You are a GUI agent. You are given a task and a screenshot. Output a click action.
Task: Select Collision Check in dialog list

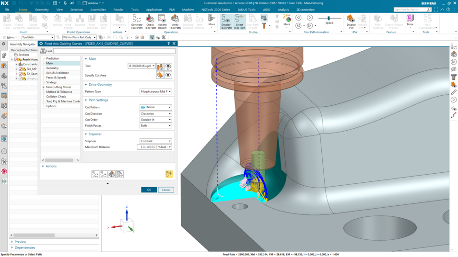click(56, 97)
